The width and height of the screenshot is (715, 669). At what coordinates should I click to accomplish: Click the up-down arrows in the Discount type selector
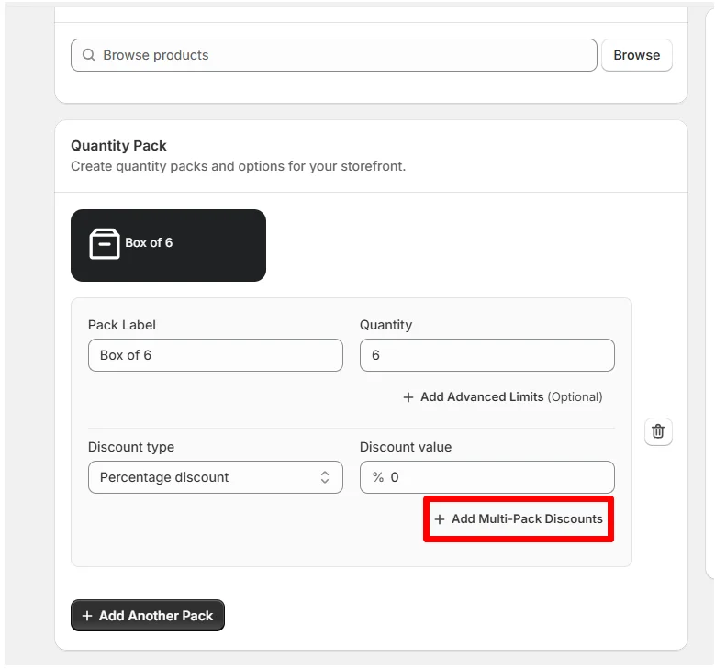tap(325, 477)
